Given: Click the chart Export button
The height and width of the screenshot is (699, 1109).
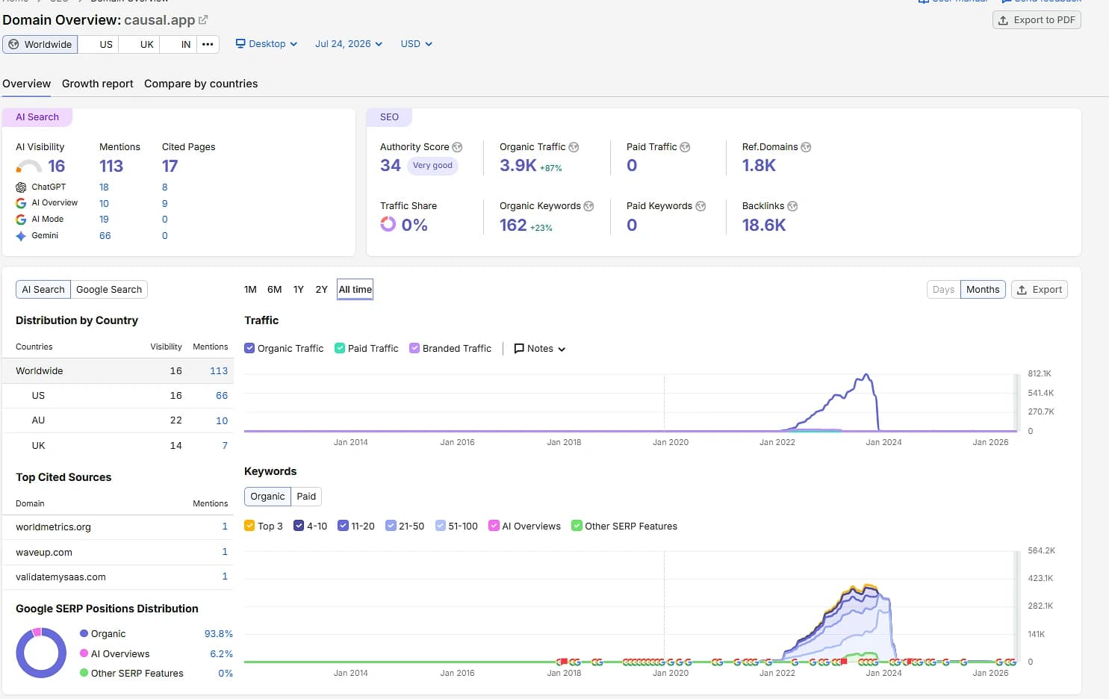Looking at the screenshot, I should 1040,290.
